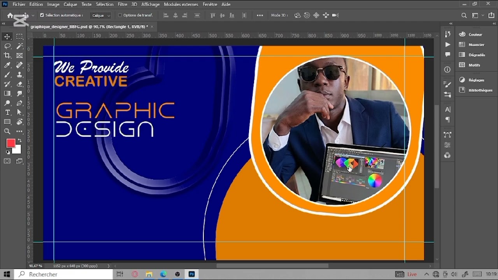Select the Clone Stamp tool
This screenshot has width=498, height=280.
(19, 75)
